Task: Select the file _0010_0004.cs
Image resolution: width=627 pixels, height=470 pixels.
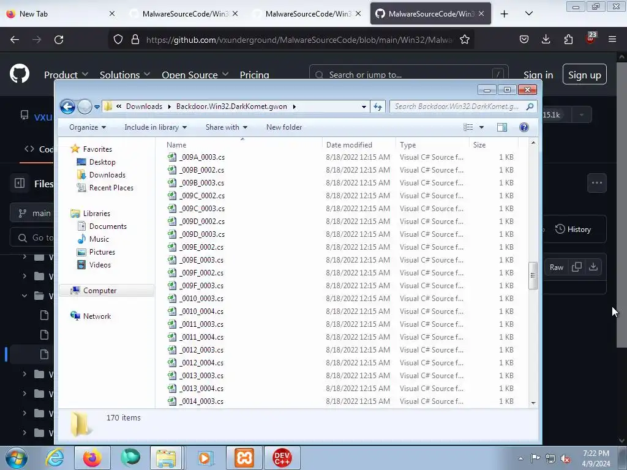Action: pos(201,311)
